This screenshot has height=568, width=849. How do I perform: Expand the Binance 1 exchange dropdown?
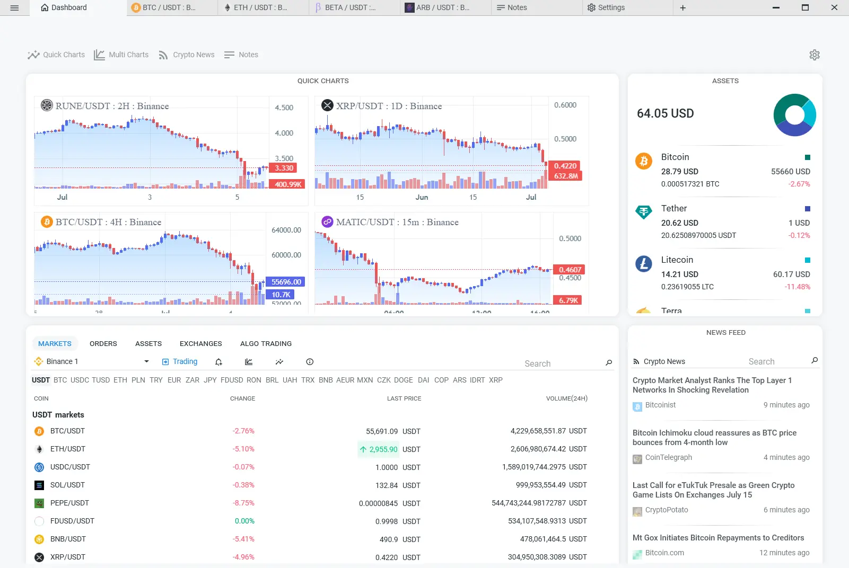(146, 362)
